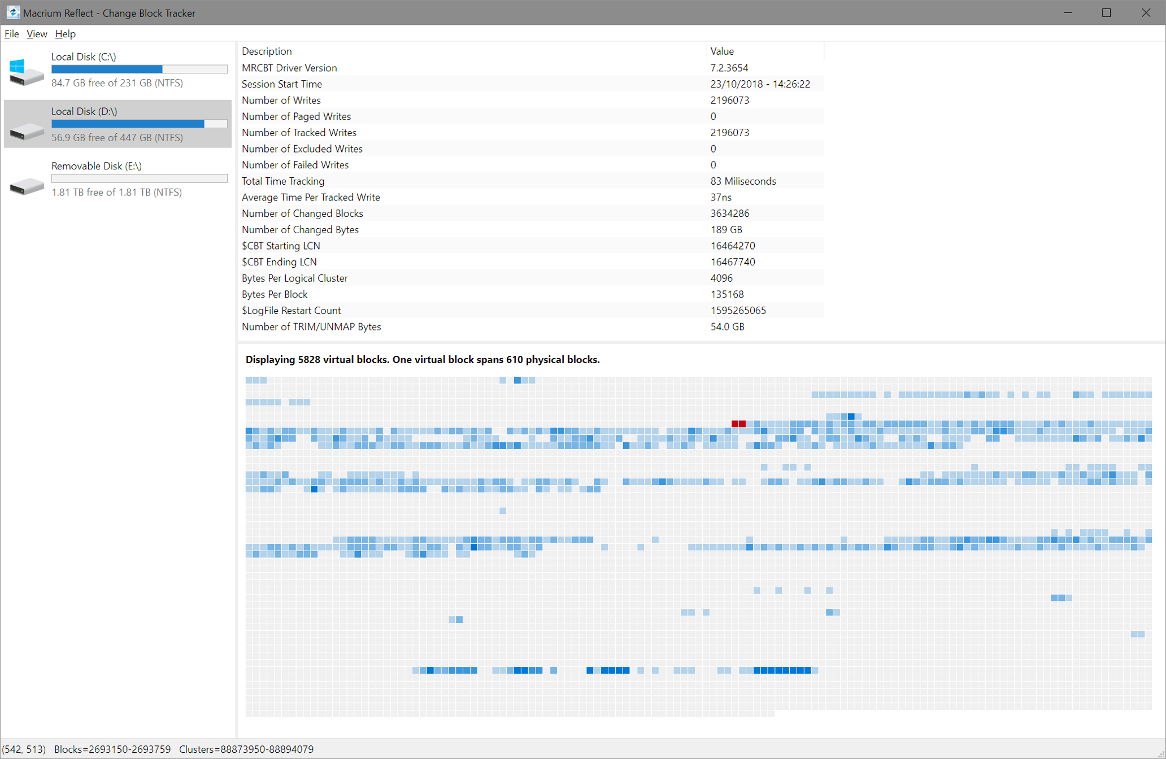Click the Macrium Reflect title bar icon
This screenshot has height=759, width=1166.
12,12
